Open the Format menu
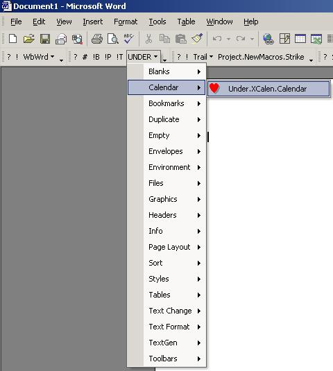This screenshot has width=333, height=371. [126, 21]
